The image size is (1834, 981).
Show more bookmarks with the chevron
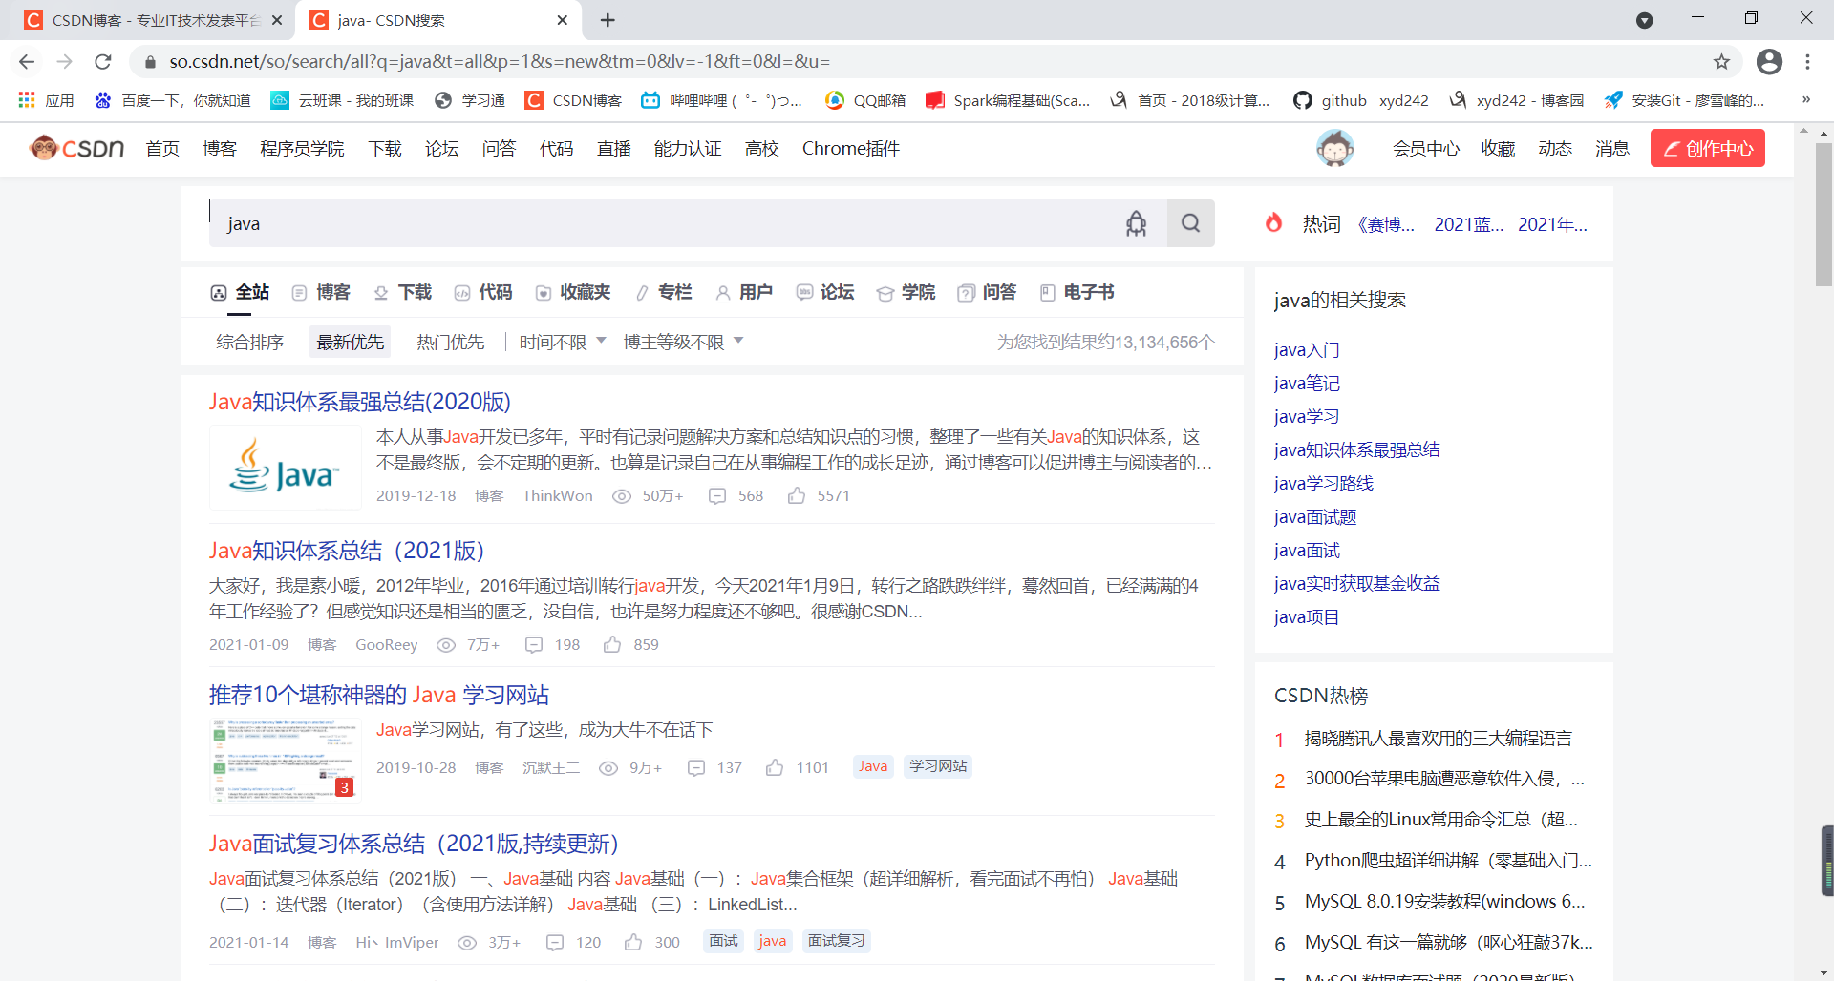[x=1805, y=99]
